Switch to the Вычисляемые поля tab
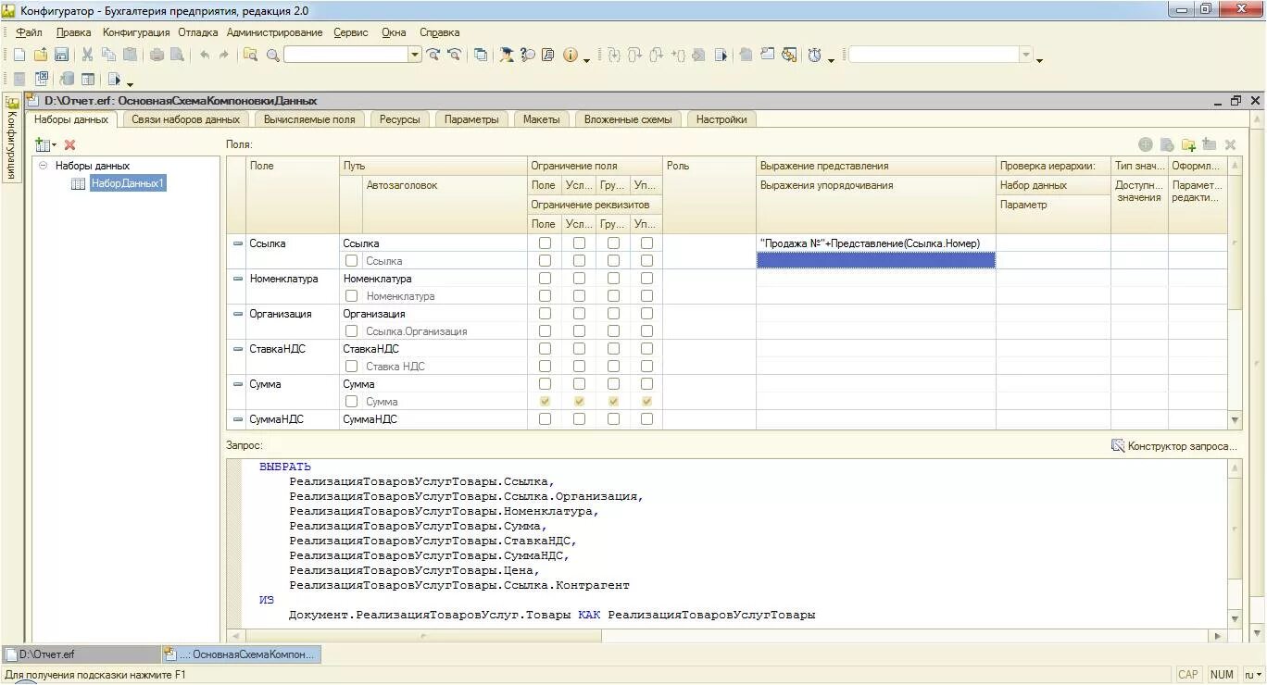The width and height of the screenshot is (1267, 685). coord(308,119)
